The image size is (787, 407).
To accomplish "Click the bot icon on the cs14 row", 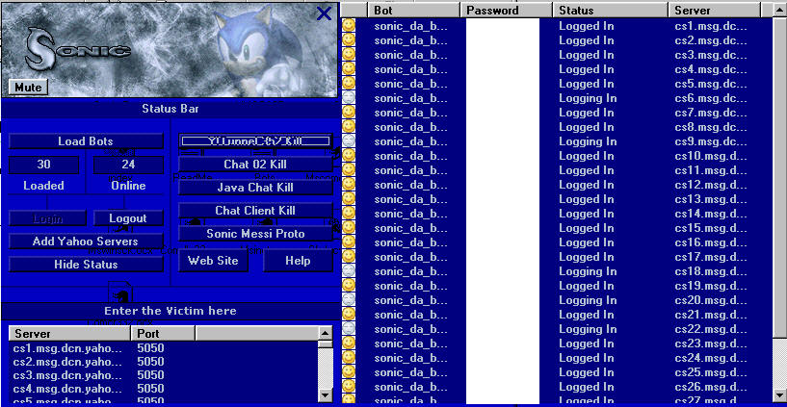I will [349, 214].
